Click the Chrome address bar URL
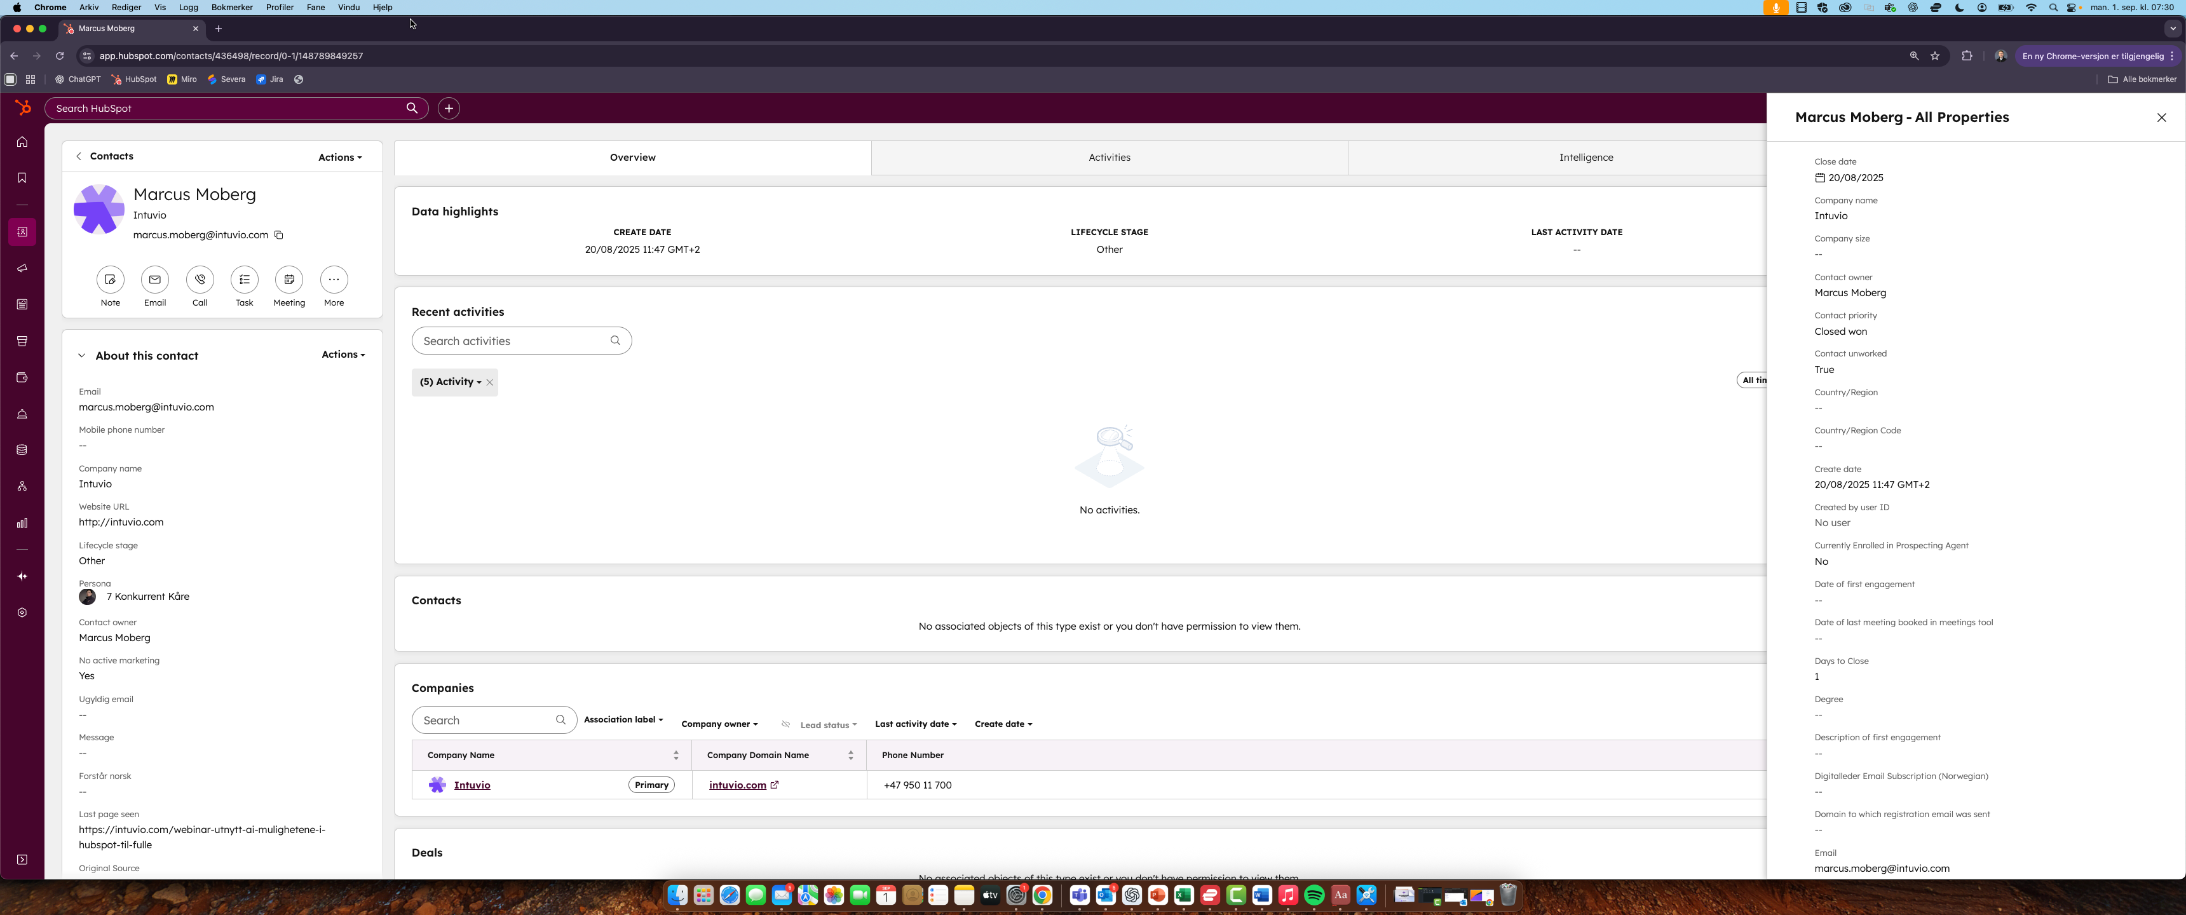The height and width of the screenshot is (915, 2186). (x=231, y=56)
